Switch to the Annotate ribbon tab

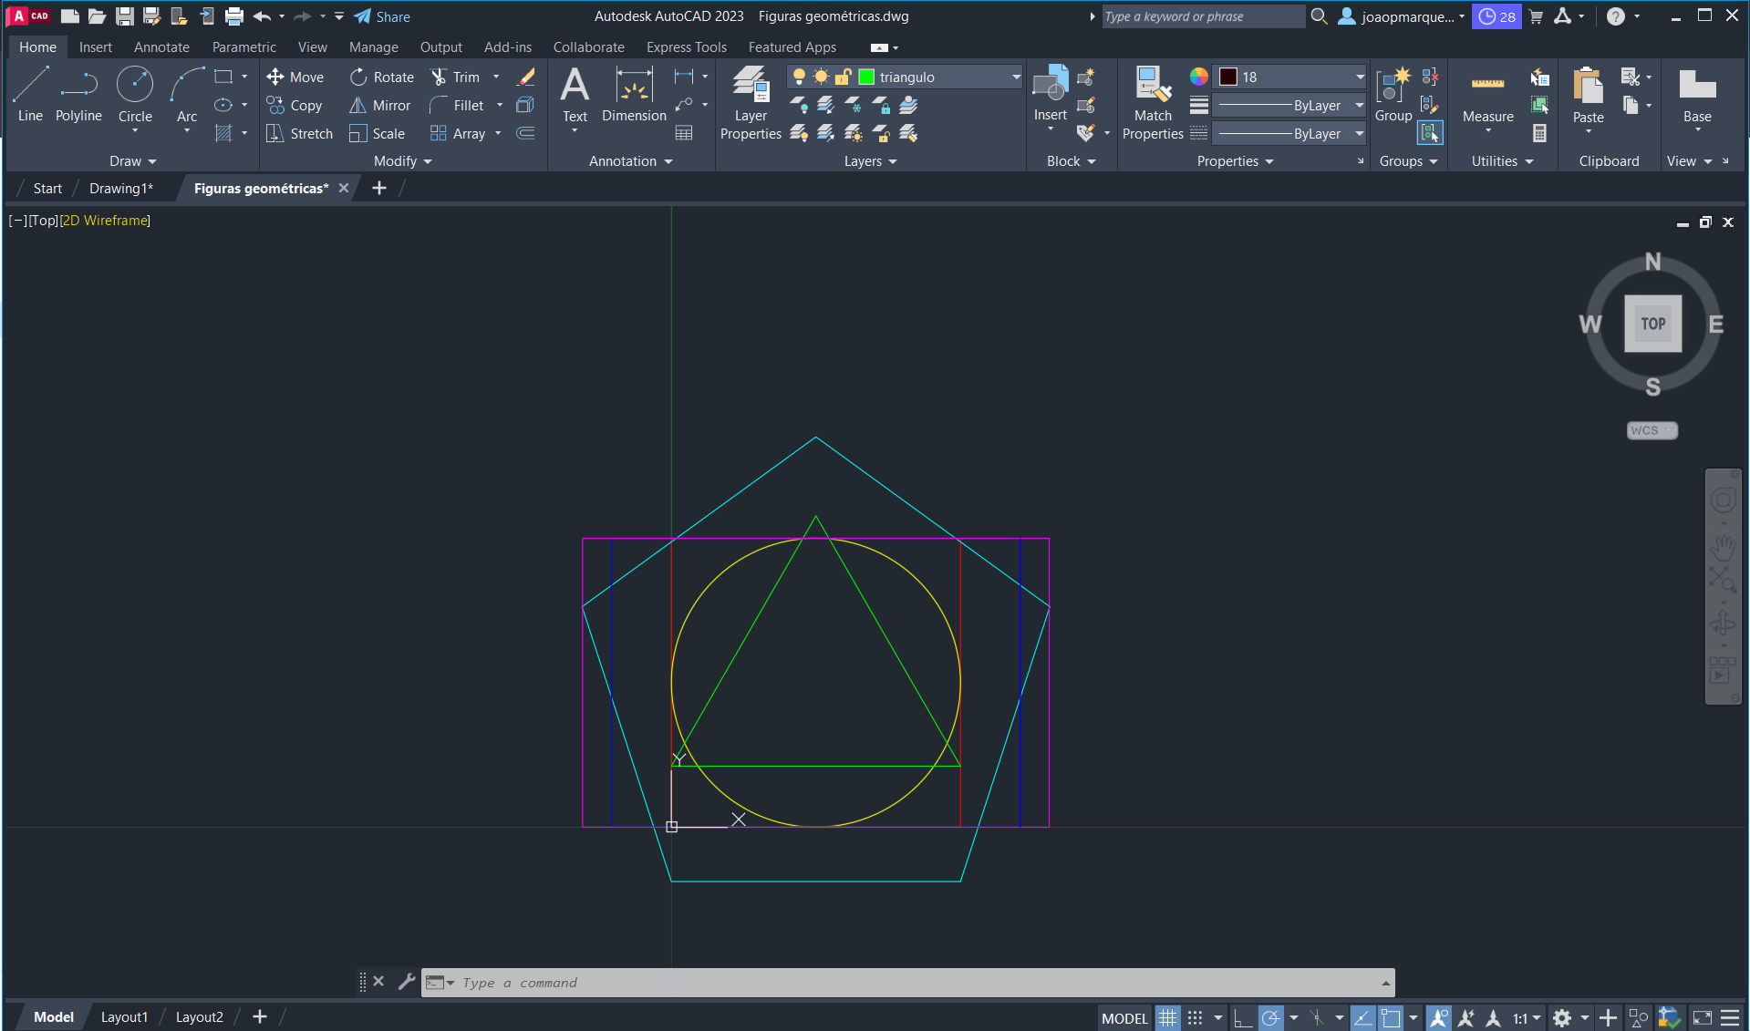[161, 47]
